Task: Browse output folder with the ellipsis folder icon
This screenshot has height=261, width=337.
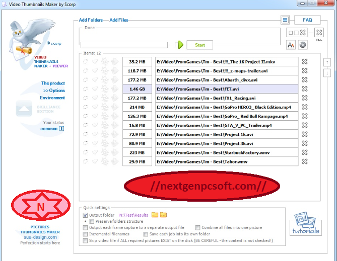Action: pos(164,215)
